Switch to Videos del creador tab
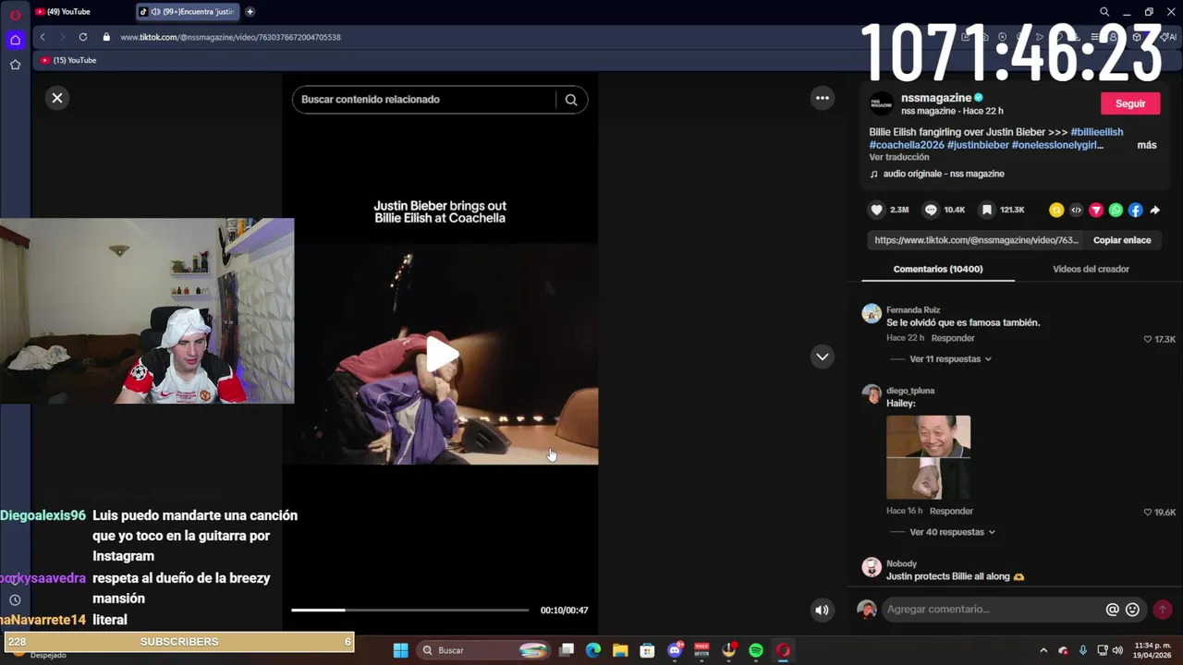 pos(1091,269)
